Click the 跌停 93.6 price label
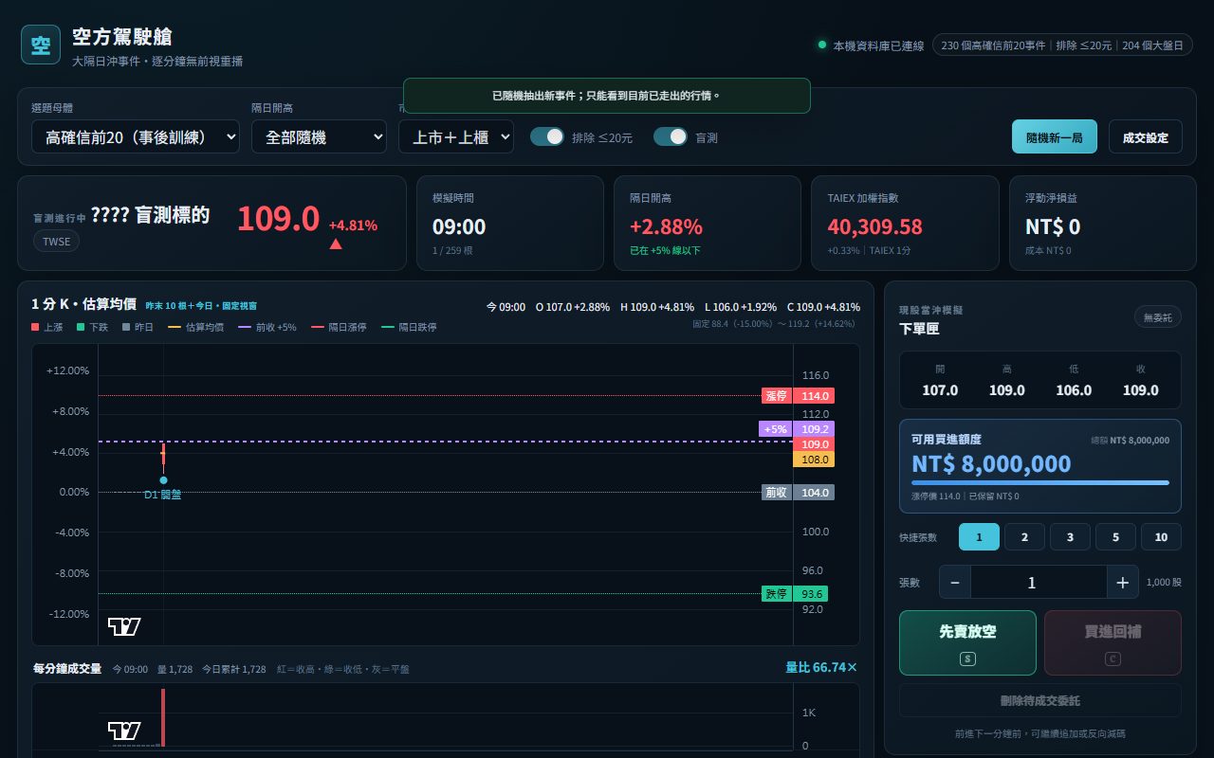Image resolution: width=1214 pixels, height=758 pixels. [x=795, y=594]
